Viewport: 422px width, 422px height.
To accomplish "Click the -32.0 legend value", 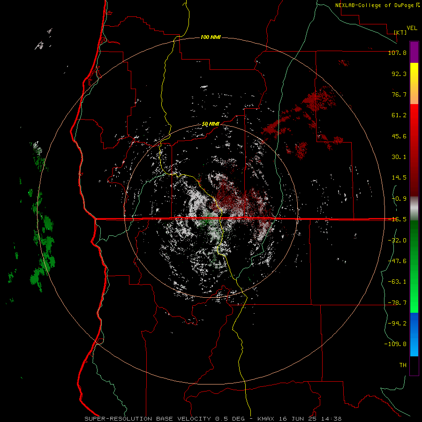I will click(397, 241).
